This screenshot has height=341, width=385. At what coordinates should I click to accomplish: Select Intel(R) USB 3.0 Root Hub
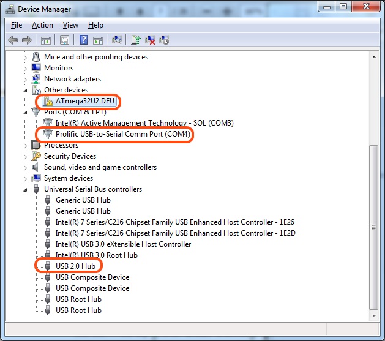(97, 255)
